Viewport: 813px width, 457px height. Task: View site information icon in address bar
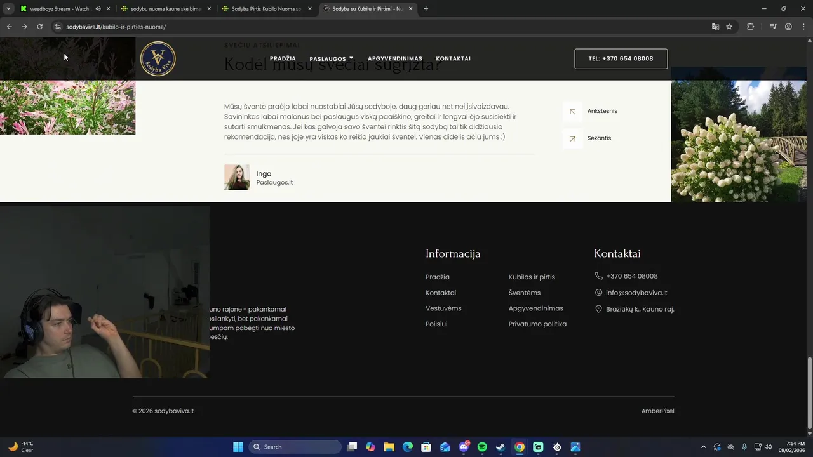[58, 27]
